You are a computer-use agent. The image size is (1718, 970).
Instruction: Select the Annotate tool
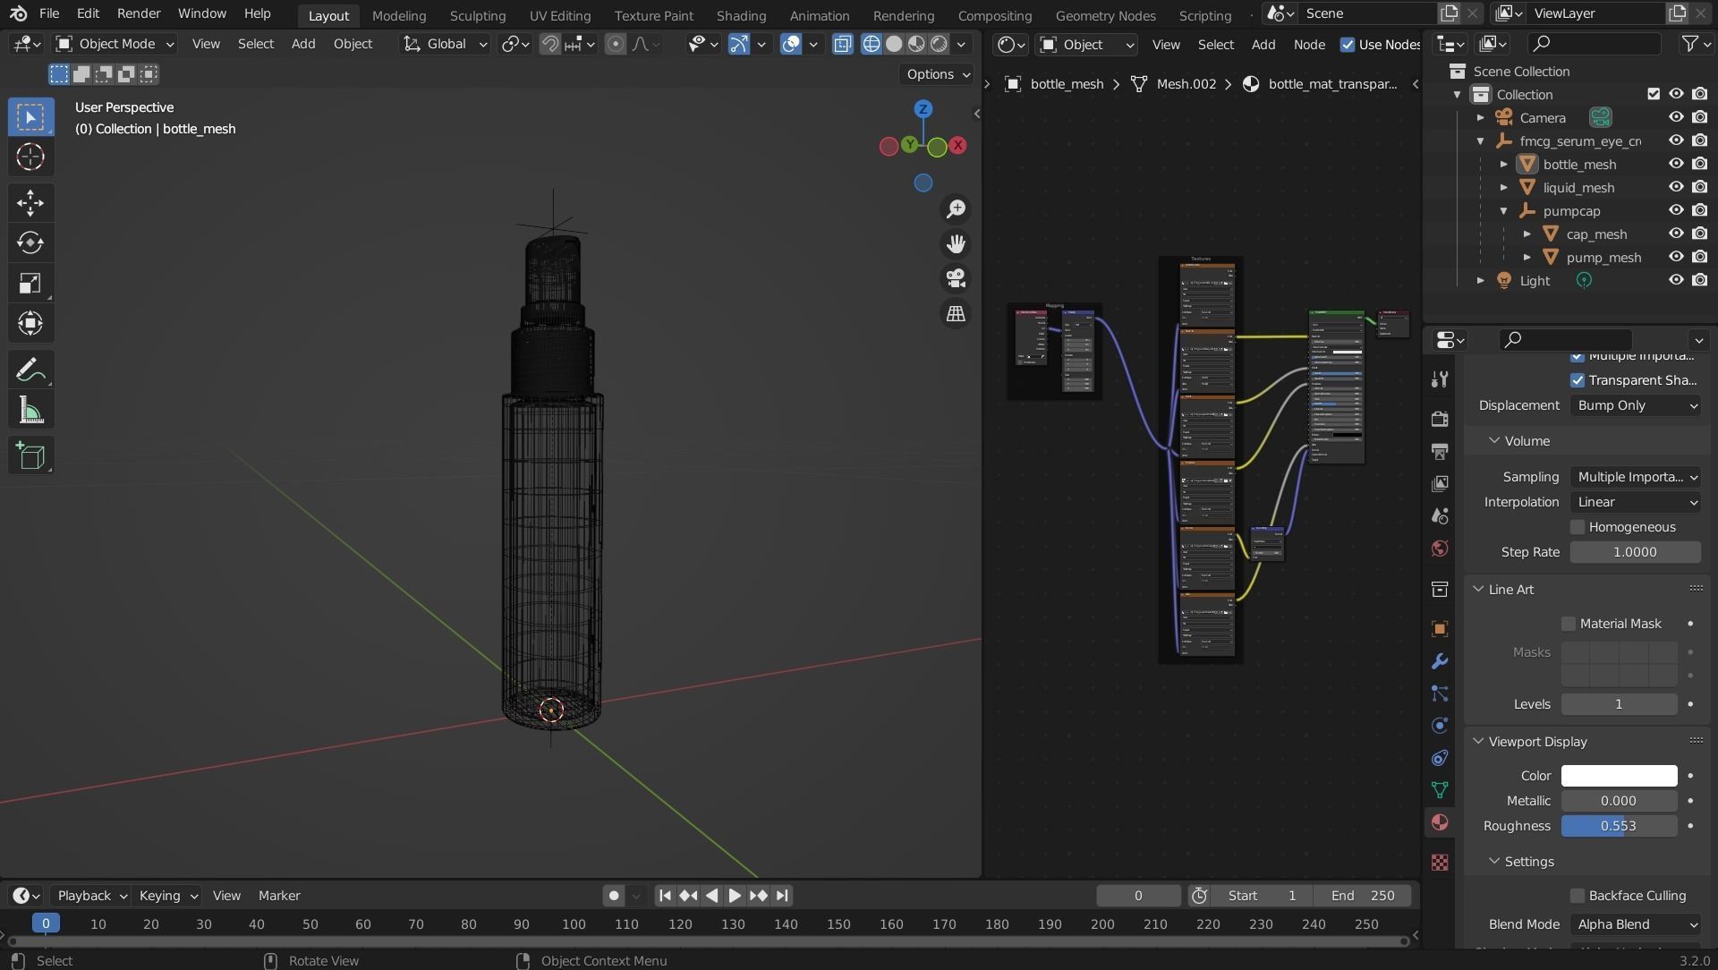(30, 370)
